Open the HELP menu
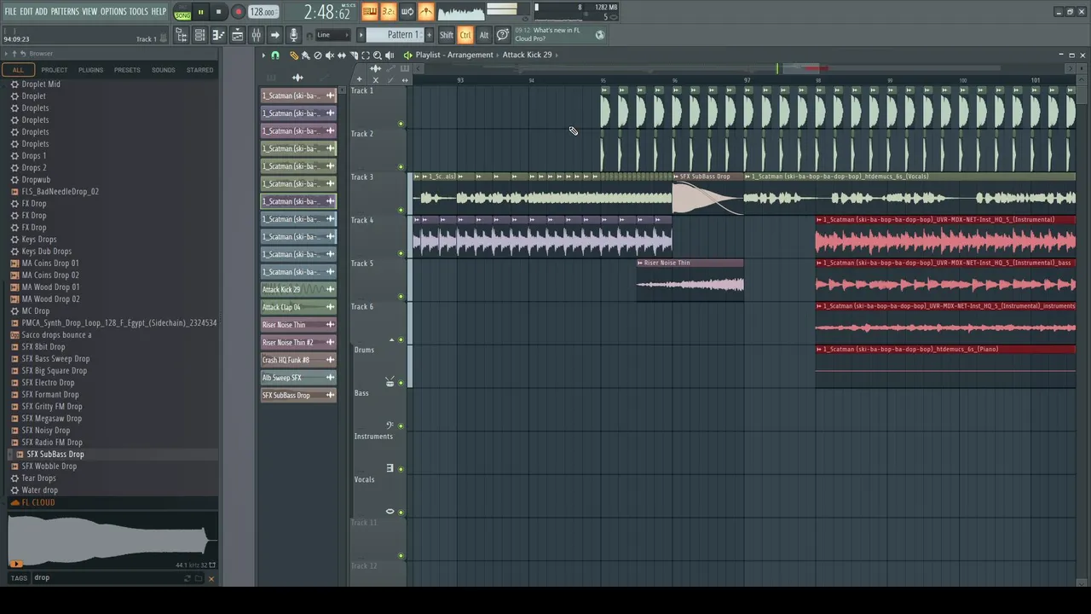Screen dimensions: 1091x614 pos(159,11)
